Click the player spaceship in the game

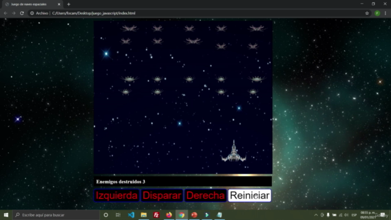[x=233, y=151]
